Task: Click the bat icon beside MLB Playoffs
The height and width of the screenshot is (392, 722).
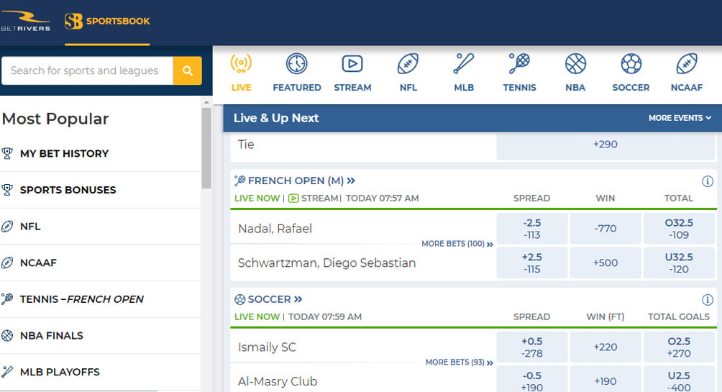Action: [x=7, y=372]
